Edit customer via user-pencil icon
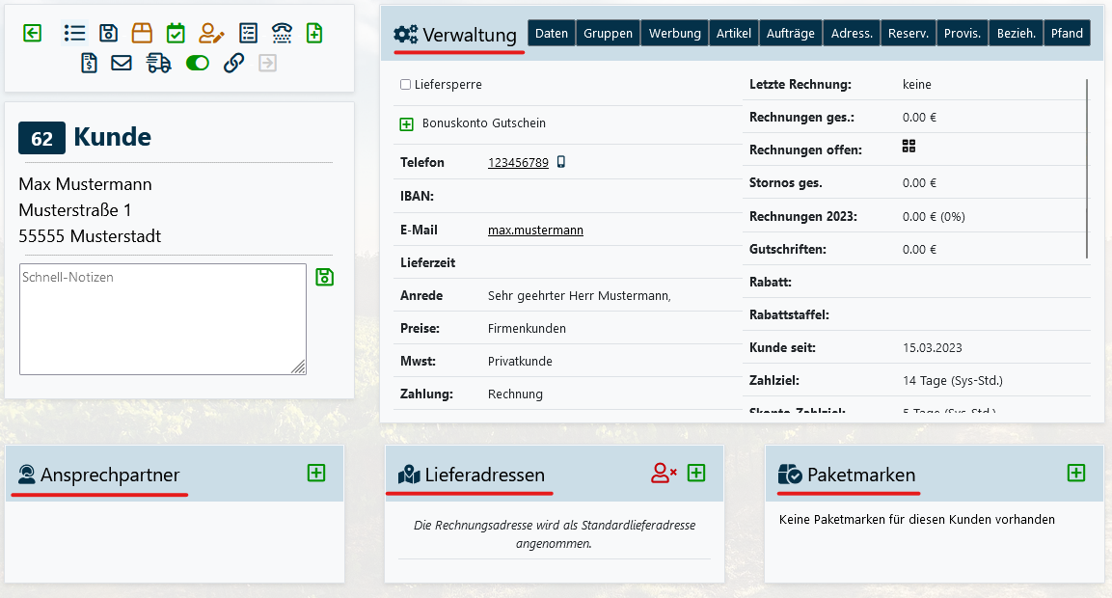 pyautogui.click(x=211, y=33)
